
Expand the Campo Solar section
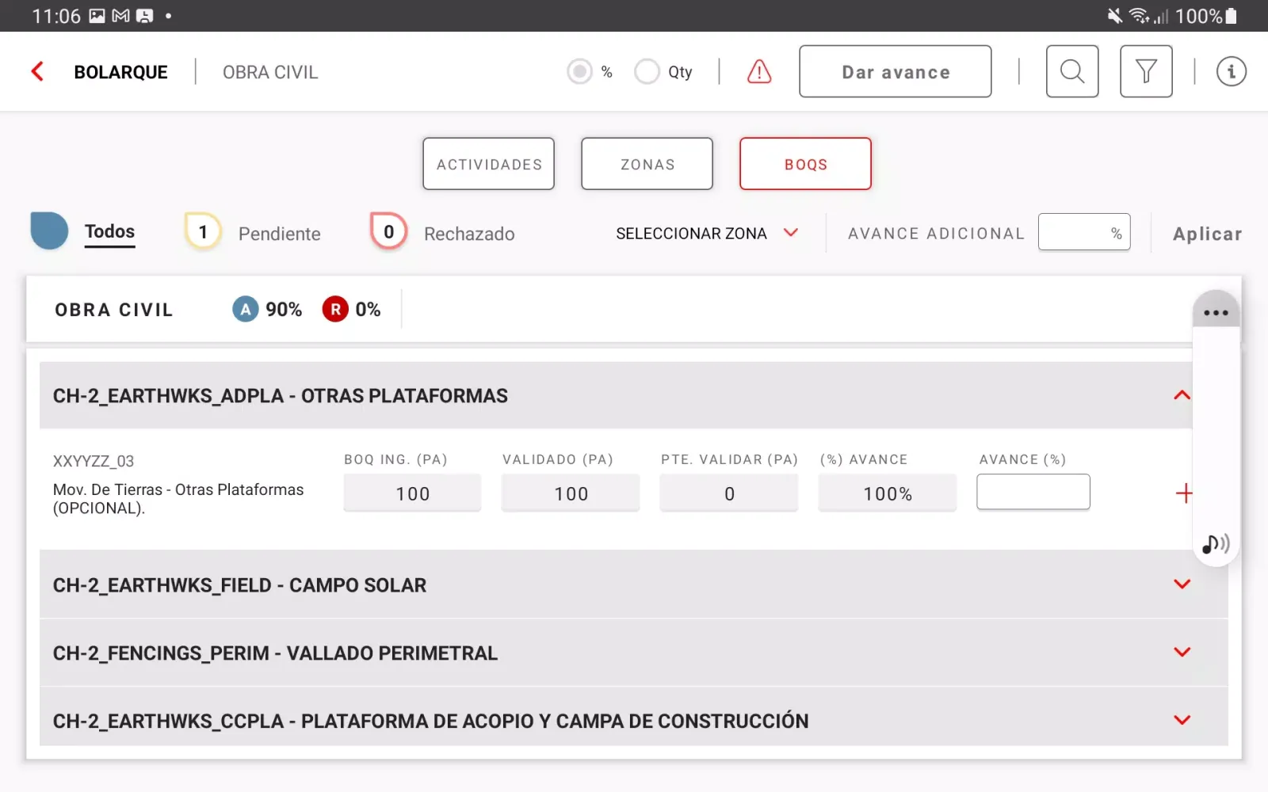pos(1182,584)
